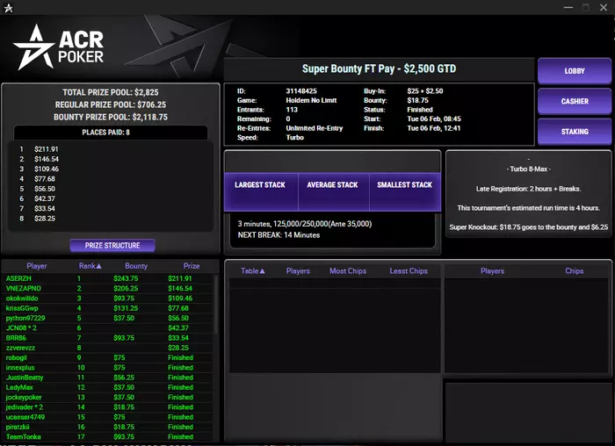
Task: Select player BRR86
Action: pos(107,338)
